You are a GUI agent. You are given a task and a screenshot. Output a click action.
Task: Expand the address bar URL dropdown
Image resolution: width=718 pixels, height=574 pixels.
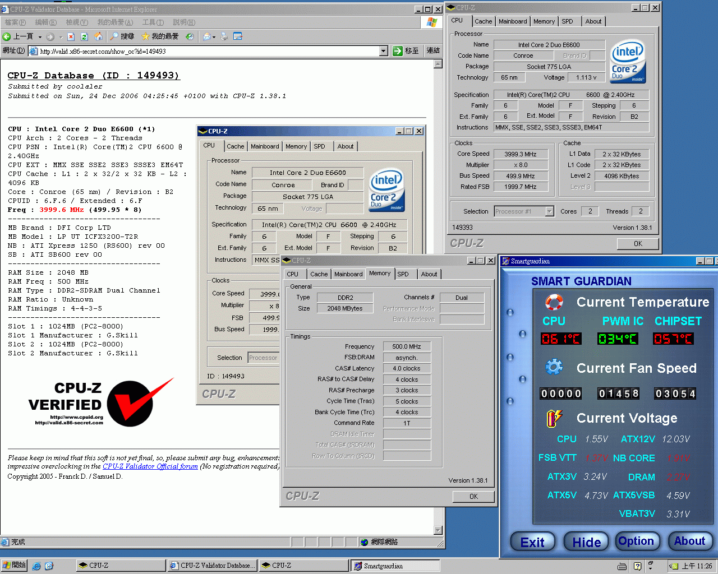pos(384,51)
